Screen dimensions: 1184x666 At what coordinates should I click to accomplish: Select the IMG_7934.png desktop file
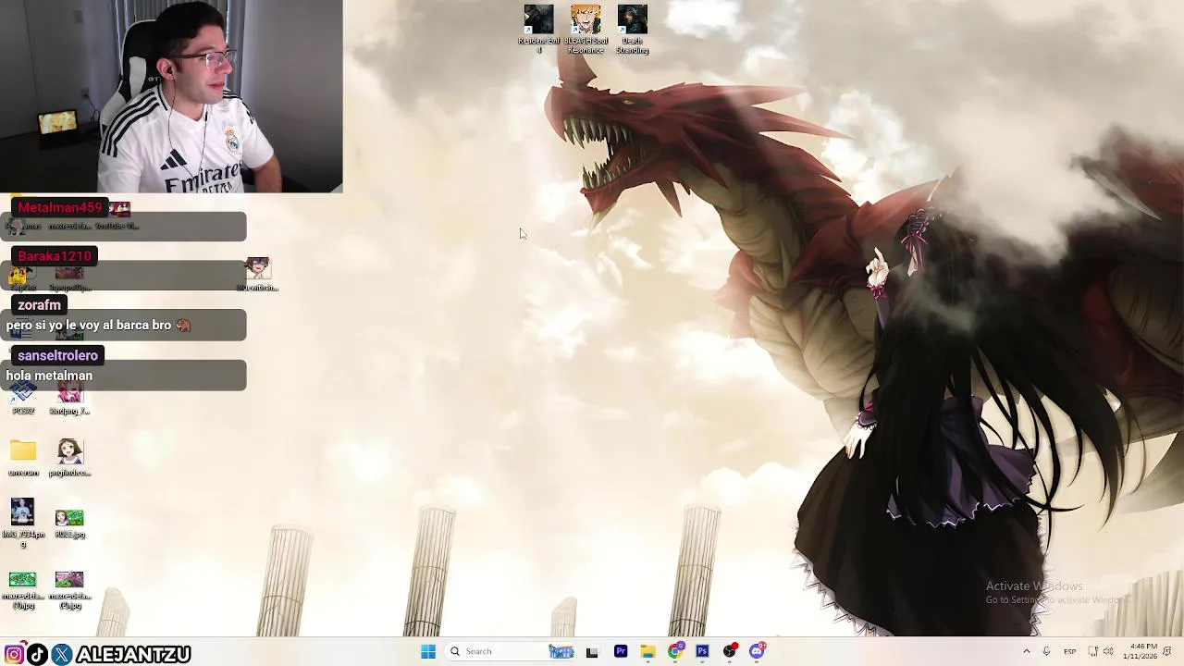click(23, 523)
